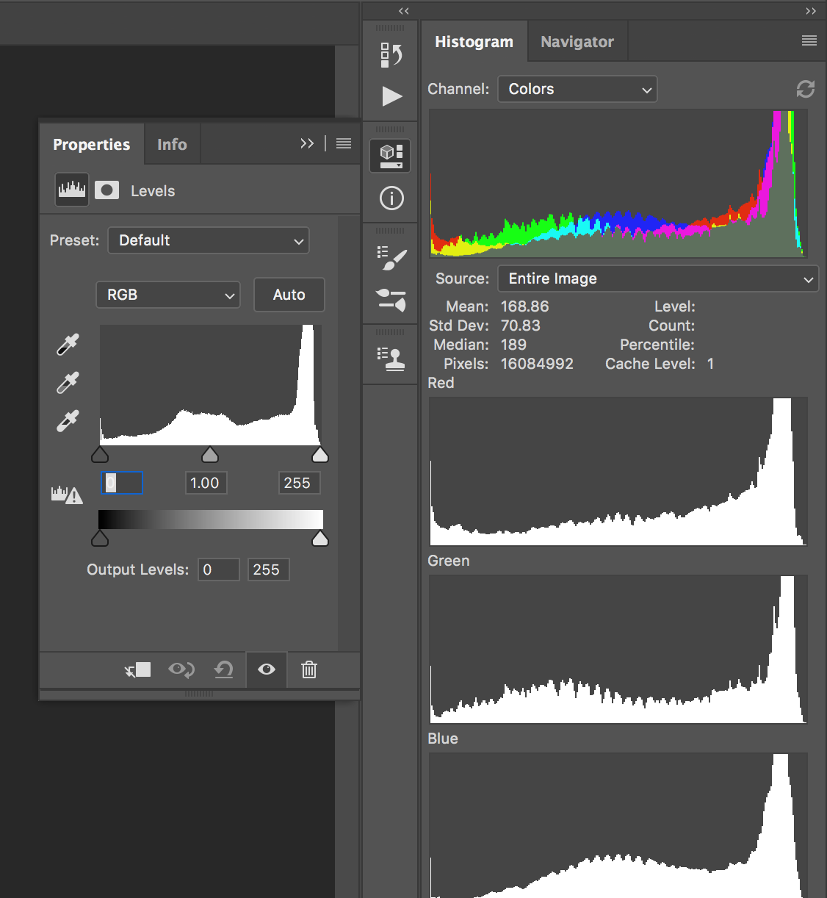This screenshot has height=898, width=827.
Task: Click the midtone gamma slider handle
Action: point(209,454)
